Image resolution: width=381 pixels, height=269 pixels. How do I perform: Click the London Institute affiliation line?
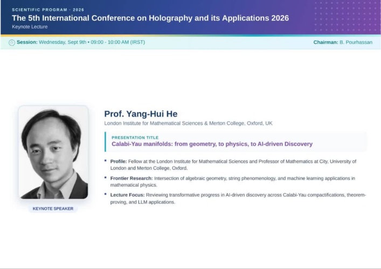point(188,123)
